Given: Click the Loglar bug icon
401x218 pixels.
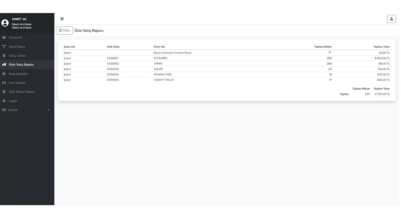Looking at the screenshot, I should [4, 101].
